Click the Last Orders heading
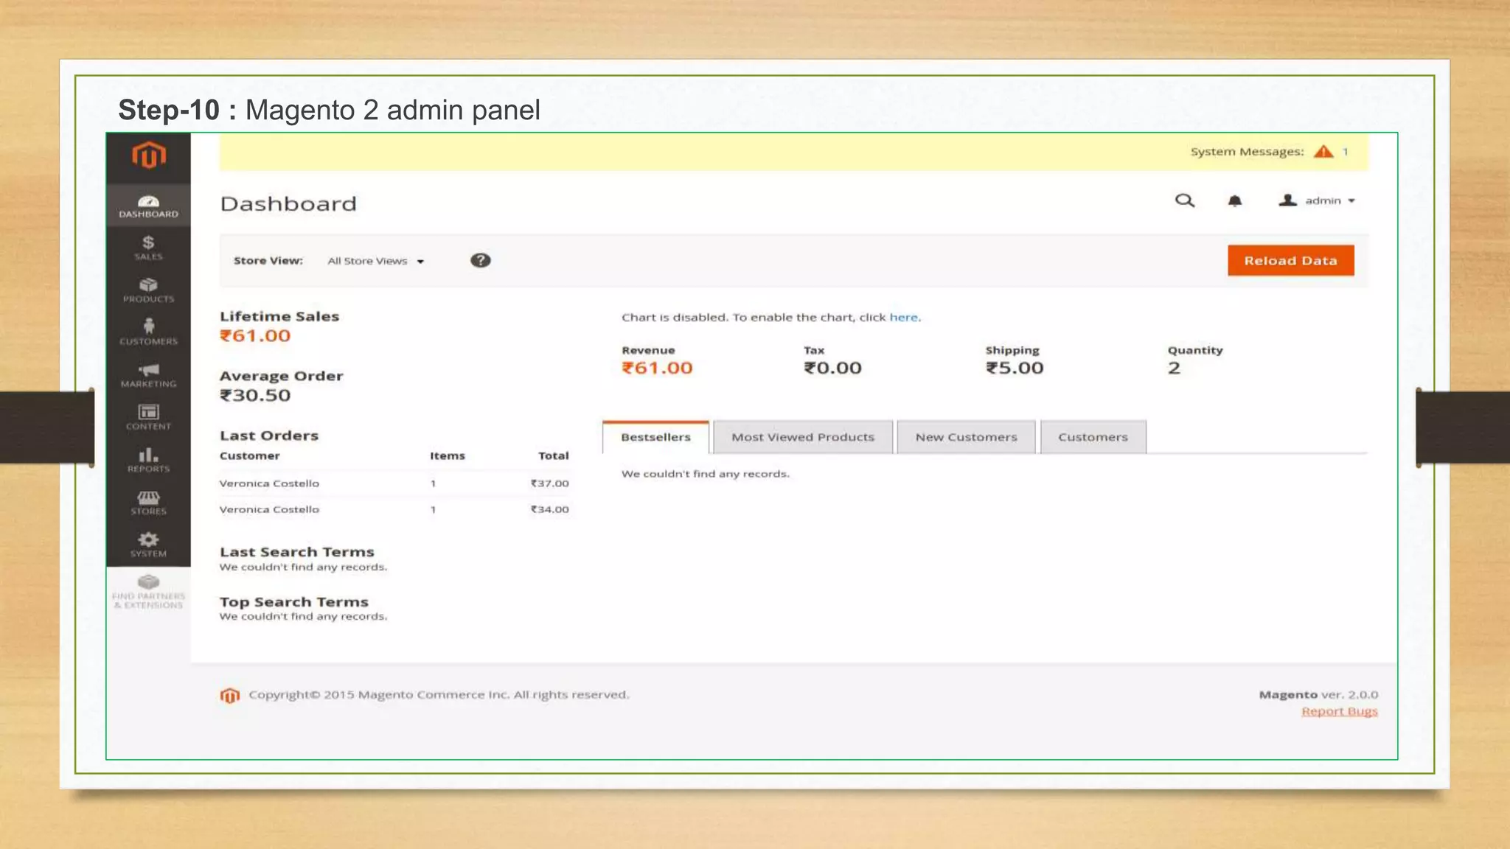 coord(269,436)
